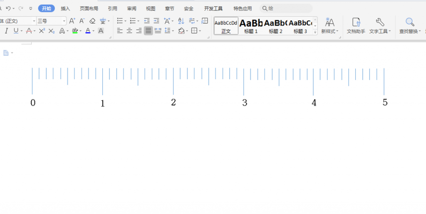Open the 文档助手 document assistant

(x=356, y=25)
